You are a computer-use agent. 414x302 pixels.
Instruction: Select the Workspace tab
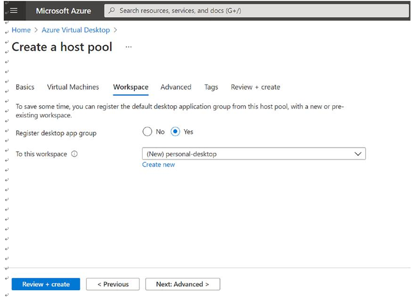coord(131,87)
